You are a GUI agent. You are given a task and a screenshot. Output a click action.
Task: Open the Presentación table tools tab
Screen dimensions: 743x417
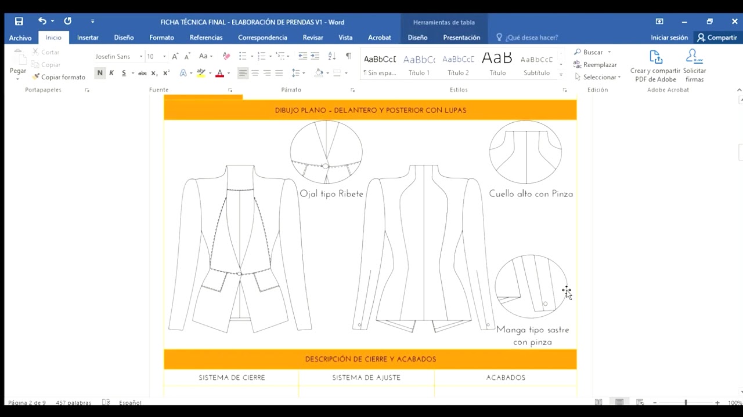pyautogui.click(x=461, y=38)
